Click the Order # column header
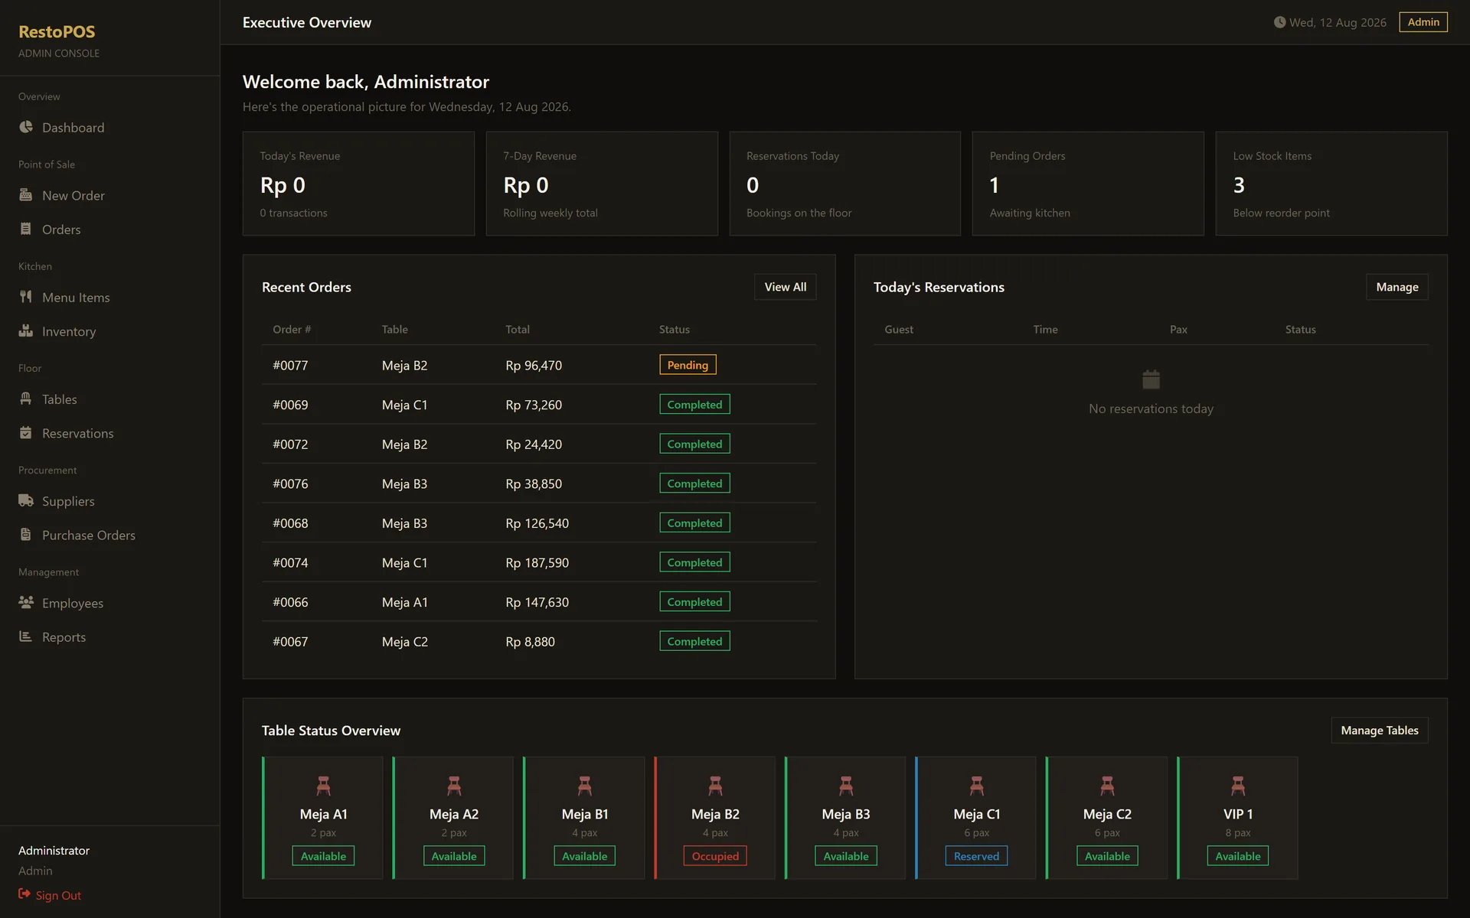The height and width of the screenshot is (918, 1470). (x=292, y=329)
